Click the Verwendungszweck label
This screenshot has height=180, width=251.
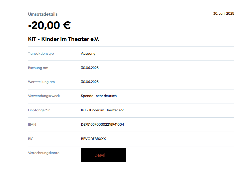pyautogui.click(x=44, y=96)
